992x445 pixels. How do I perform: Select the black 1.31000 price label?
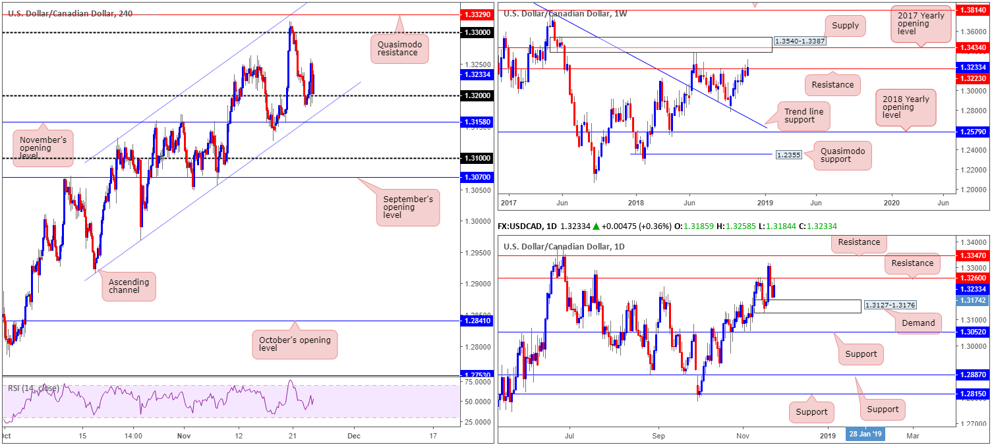476,158
